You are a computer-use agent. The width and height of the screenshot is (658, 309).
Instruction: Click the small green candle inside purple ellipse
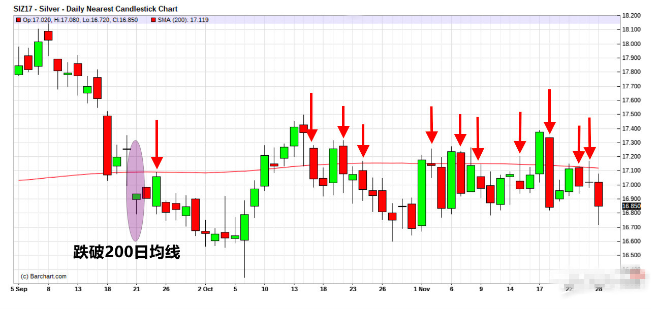pyautogui.click(x=136, y=197)
